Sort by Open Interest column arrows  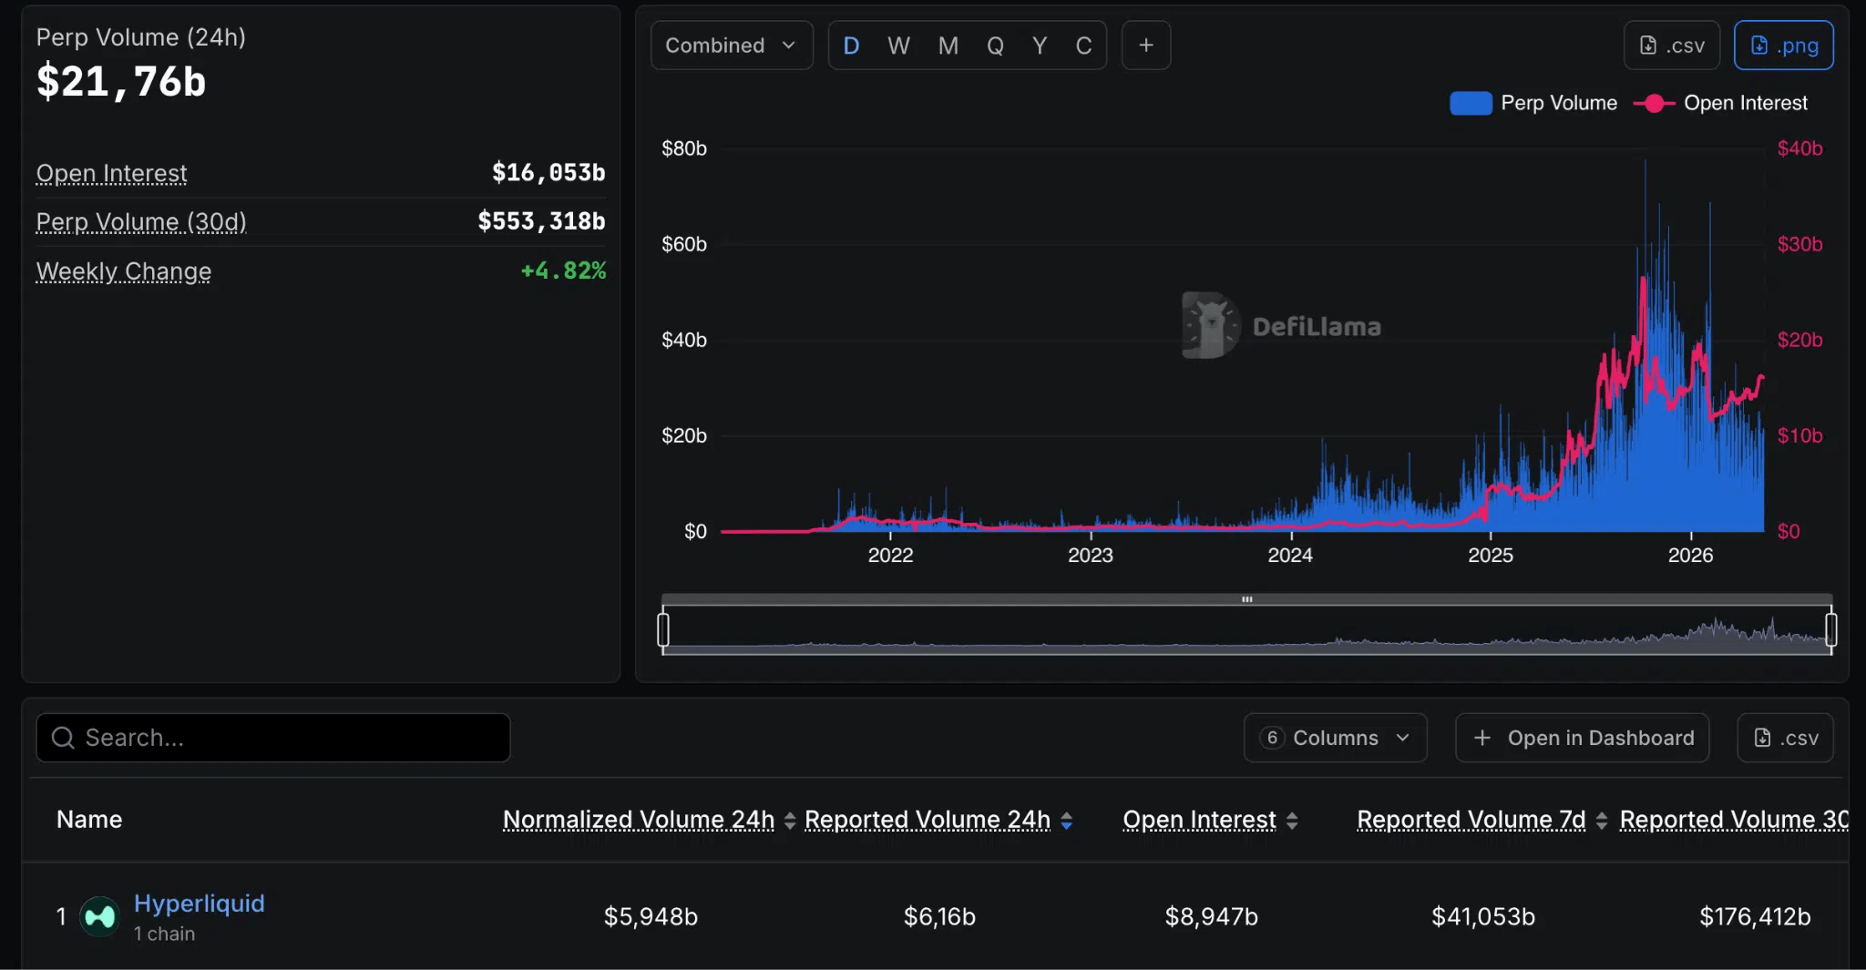point(1292,821)
